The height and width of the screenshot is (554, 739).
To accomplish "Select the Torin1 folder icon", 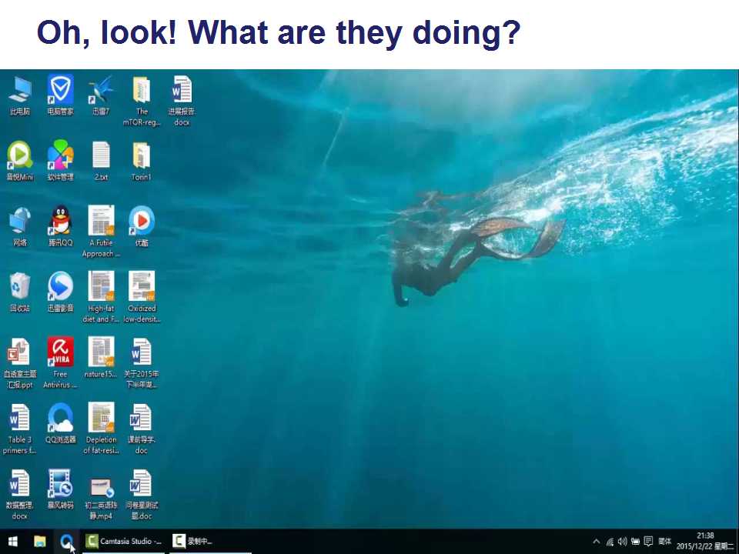I will point(142,155).
